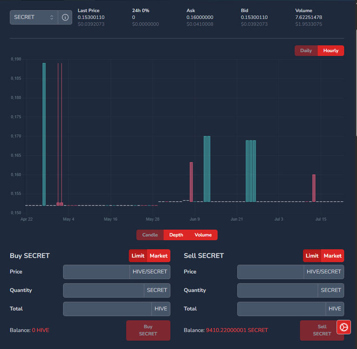Click the 9410.22000001 SECRET balance link
This screenshot has width=357, height=349.
(237, 330)
